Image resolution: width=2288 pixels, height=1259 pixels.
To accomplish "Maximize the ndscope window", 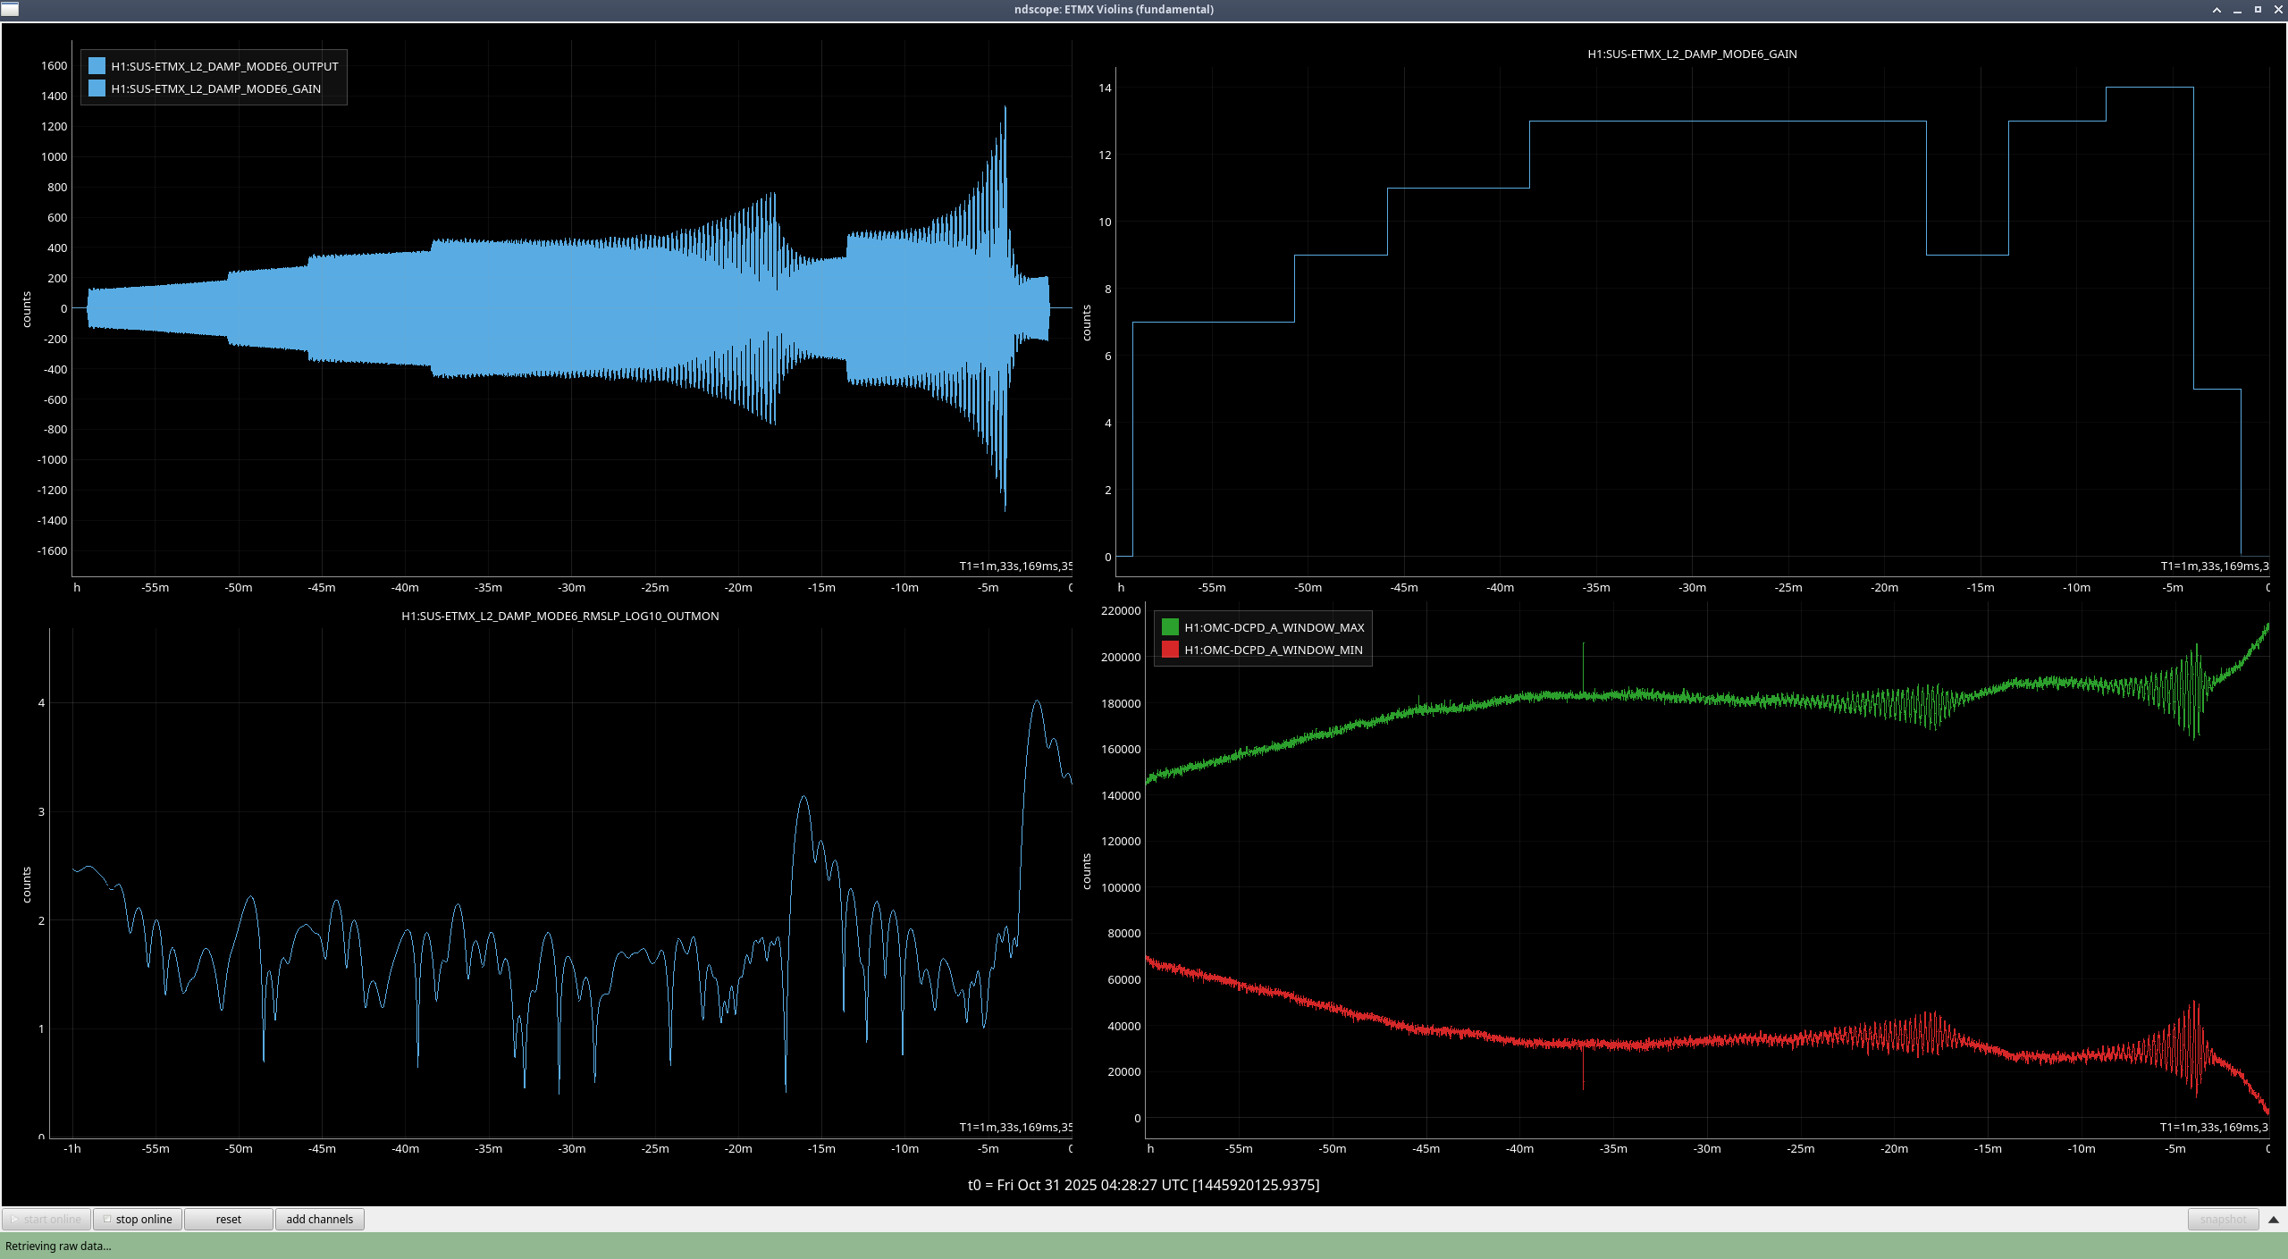I will [x=2258, y=10].
